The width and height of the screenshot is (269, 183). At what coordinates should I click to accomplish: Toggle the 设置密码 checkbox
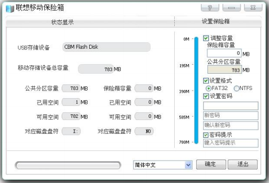206,96
